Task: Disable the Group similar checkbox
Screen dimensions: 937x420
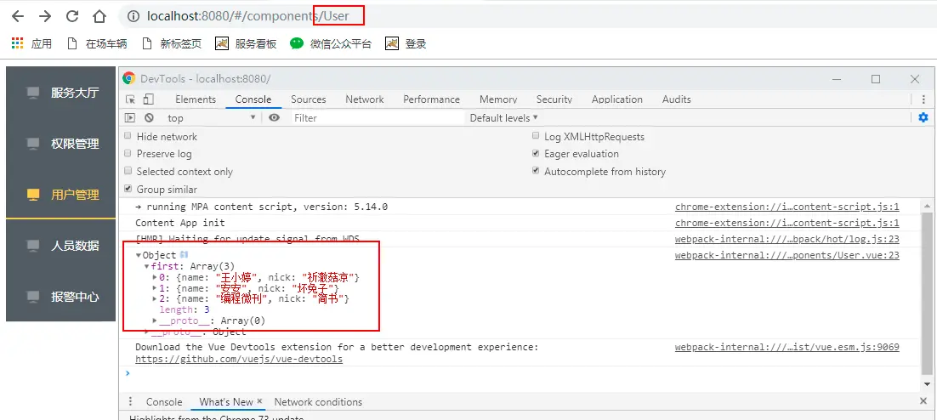Action: click(x=128, y=189)
